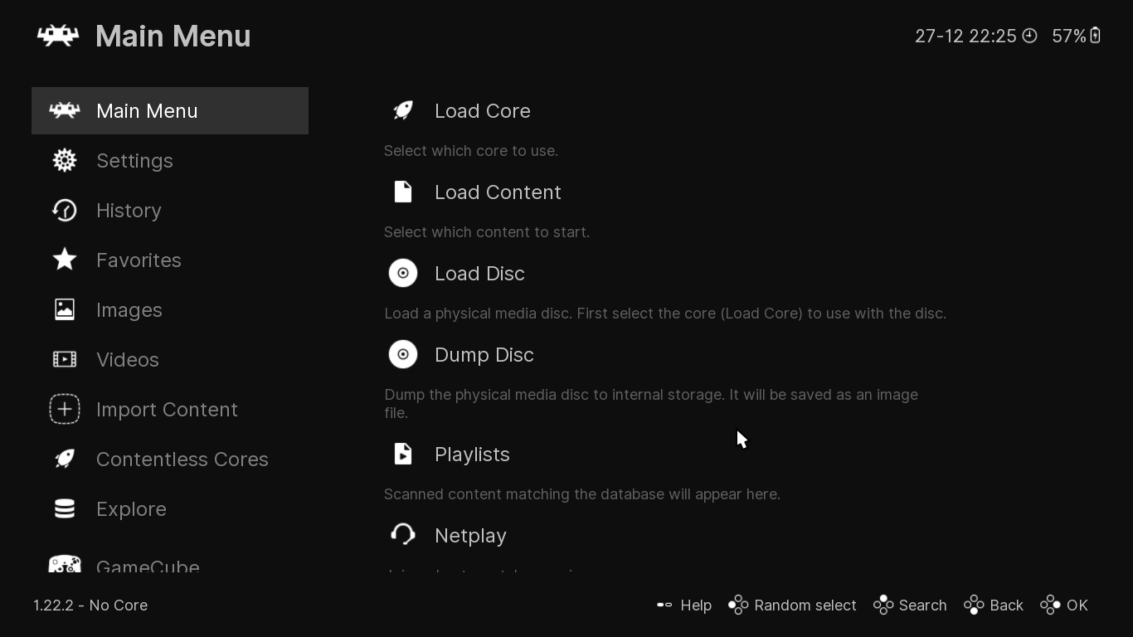Click the Load Content file icon
The height and width of the screenshot is (637, 1133).
pyautogui.click(x=403, y=192)
